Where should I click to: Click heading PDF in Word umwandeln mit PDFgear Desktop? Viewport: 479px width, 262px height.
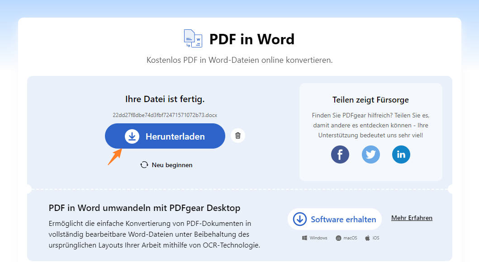(x=144, y=208)
